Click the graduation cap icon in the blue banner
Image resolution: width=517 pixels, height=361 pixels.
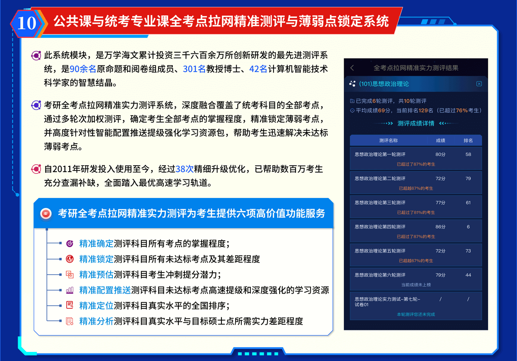pos(46,213)
